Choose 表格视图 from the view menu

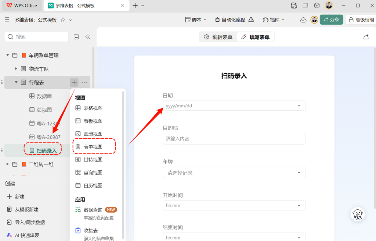(89, 108)
